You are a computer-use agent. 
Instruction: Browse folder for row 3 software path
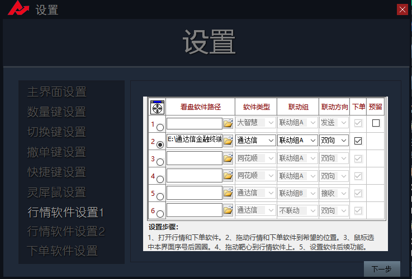228,158
